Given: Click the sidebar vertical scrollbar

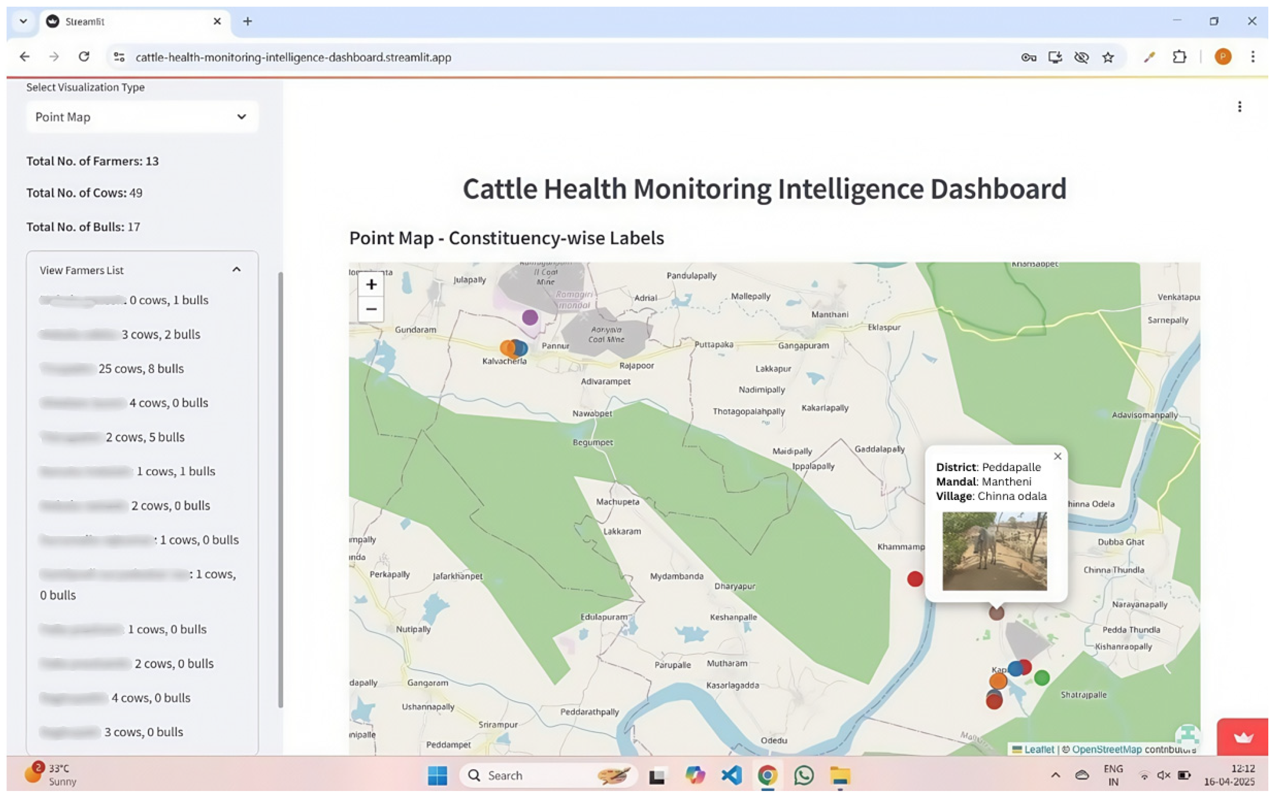Looking at the screenshot, I should (280, 489).
